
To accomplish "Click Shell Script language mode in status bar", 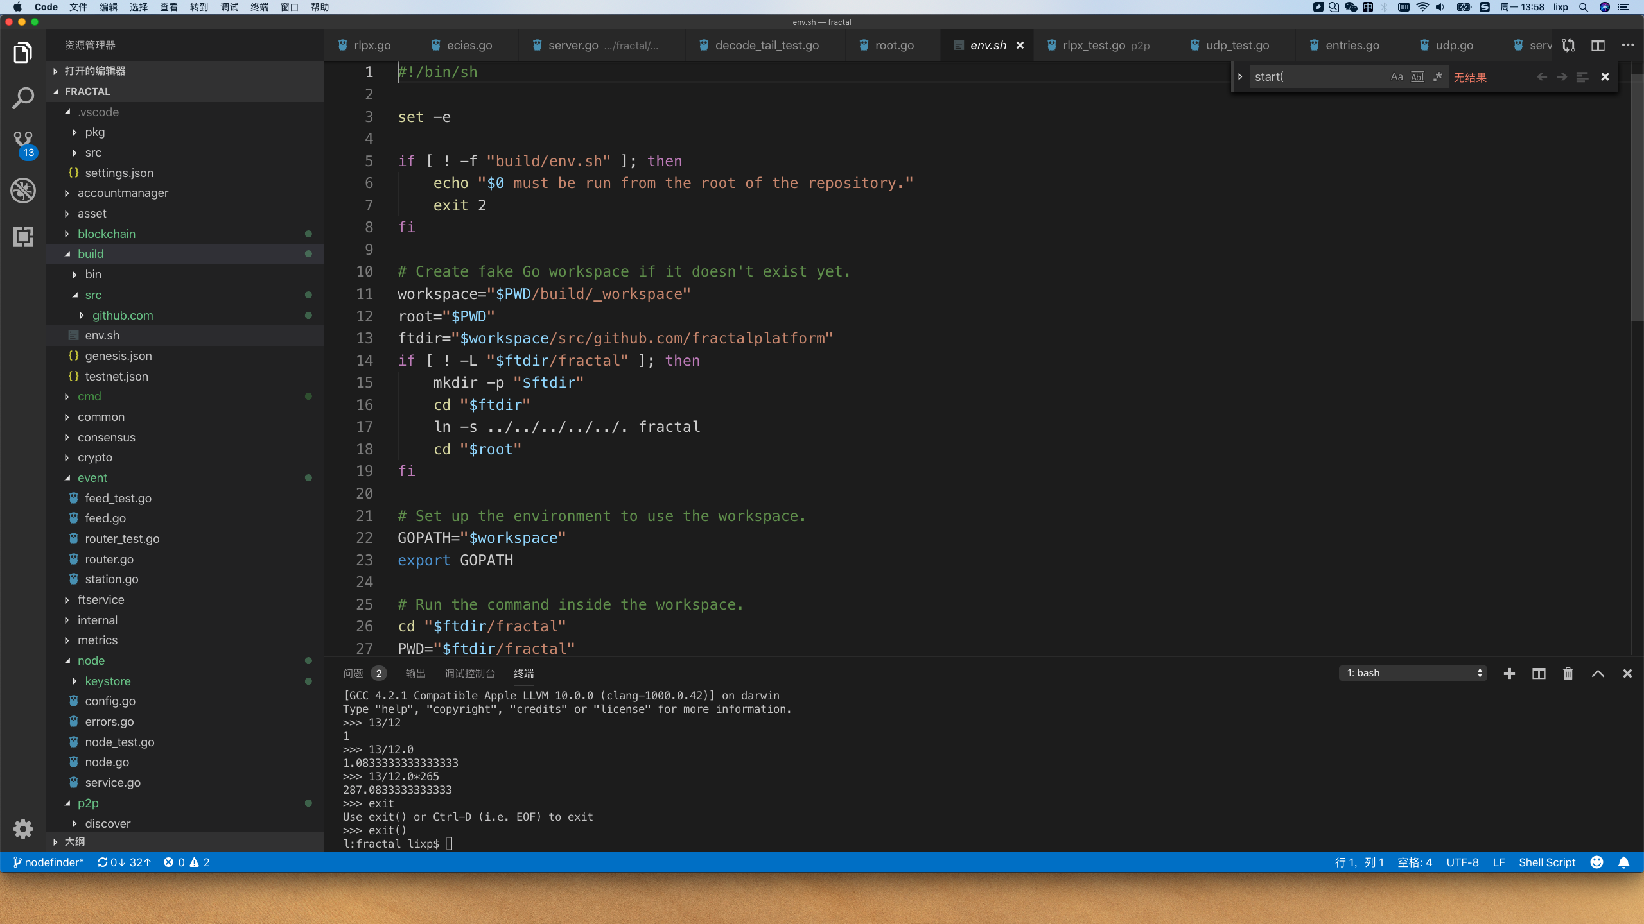I will (1546, 862).
